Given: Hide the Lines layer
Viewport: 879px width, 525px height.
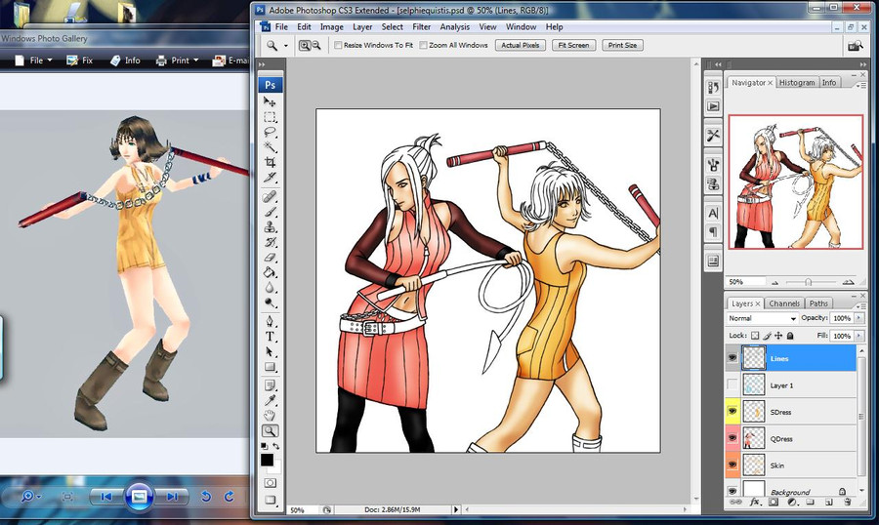Looking at the screenshot, I should 732,357.
